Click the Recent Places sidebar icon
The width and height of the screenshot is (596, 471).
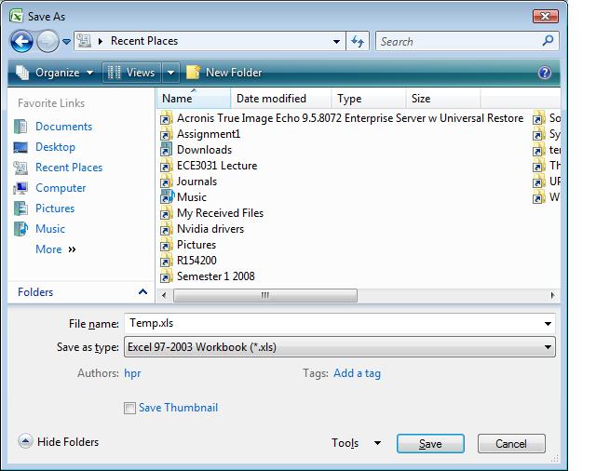point(20,168)
